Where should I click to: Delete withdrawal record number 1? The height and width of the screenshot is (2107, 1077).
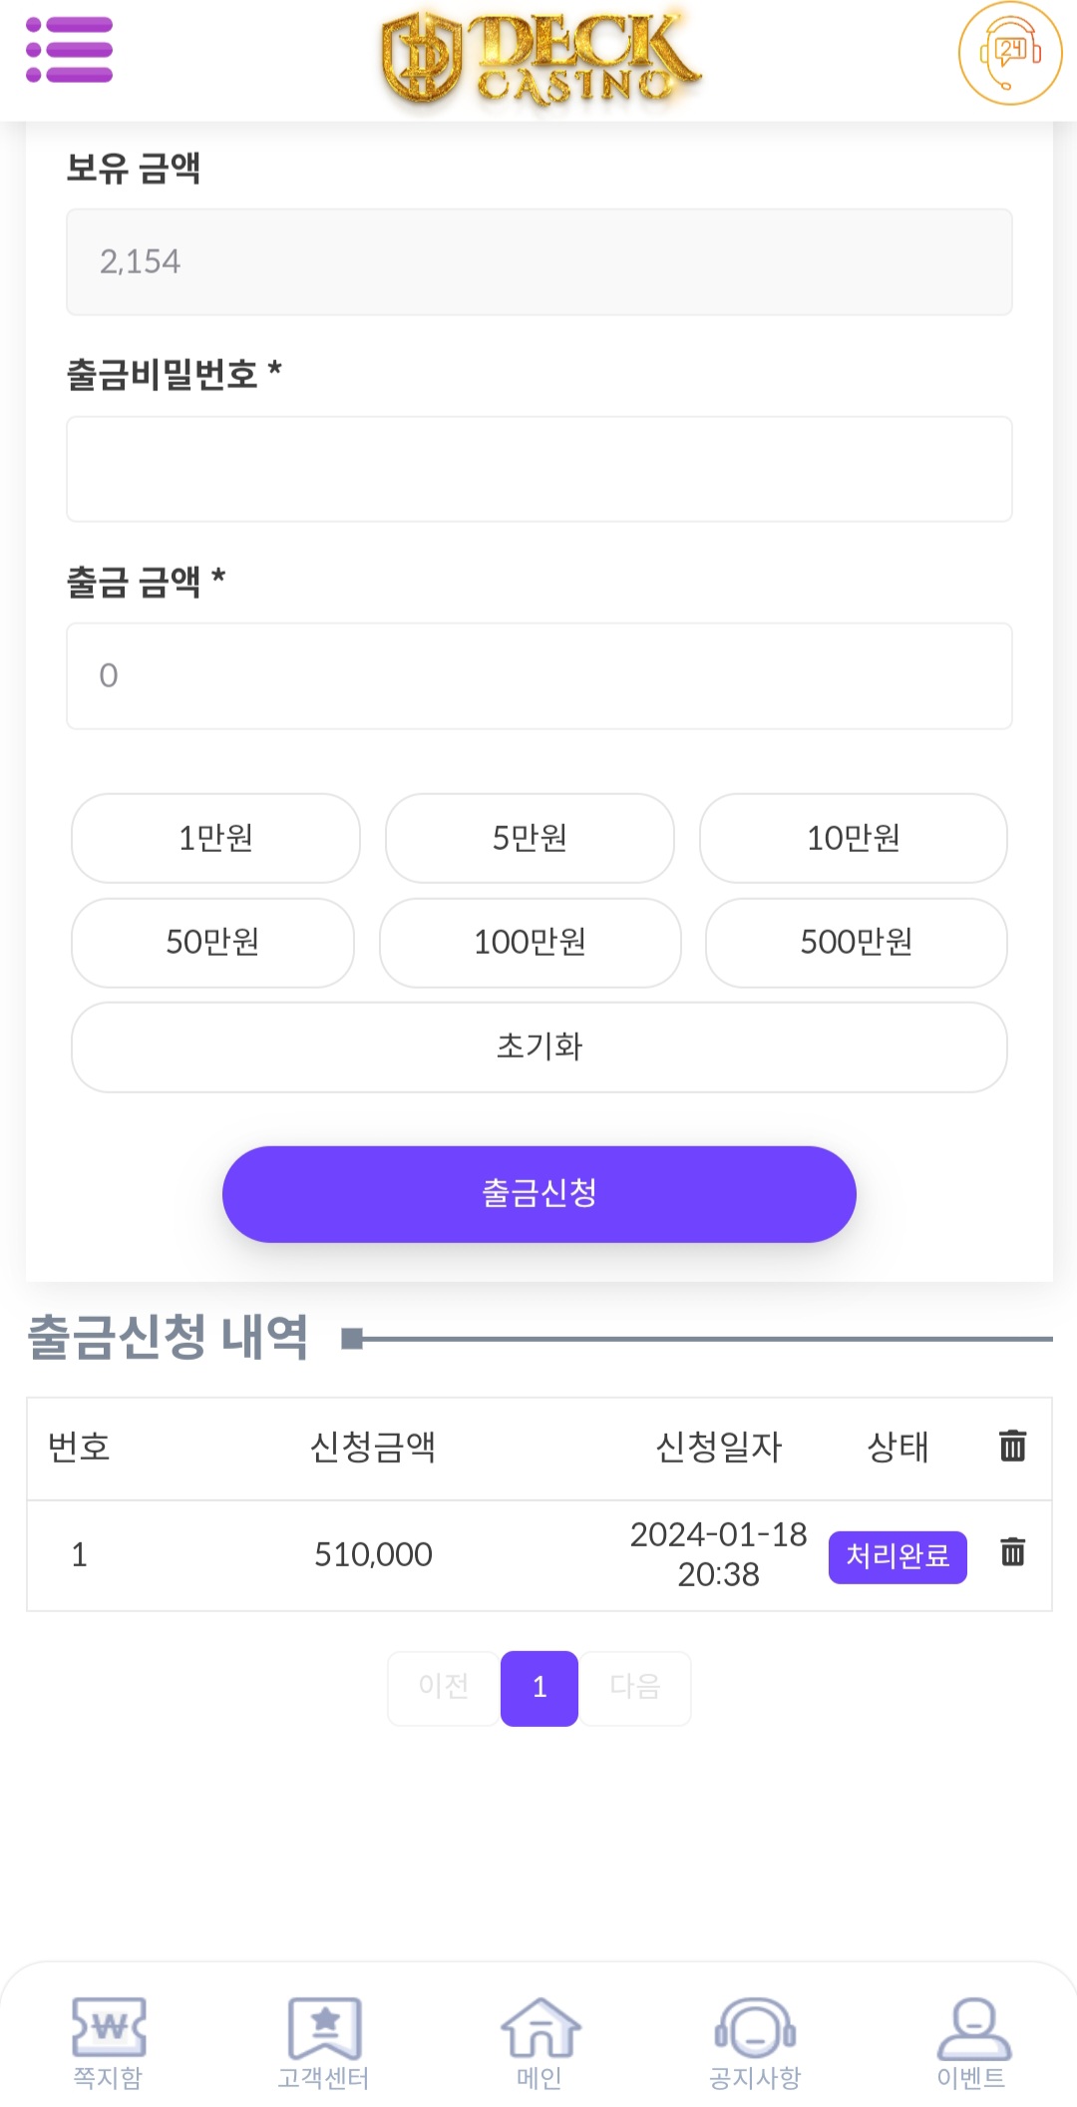1012,1552
